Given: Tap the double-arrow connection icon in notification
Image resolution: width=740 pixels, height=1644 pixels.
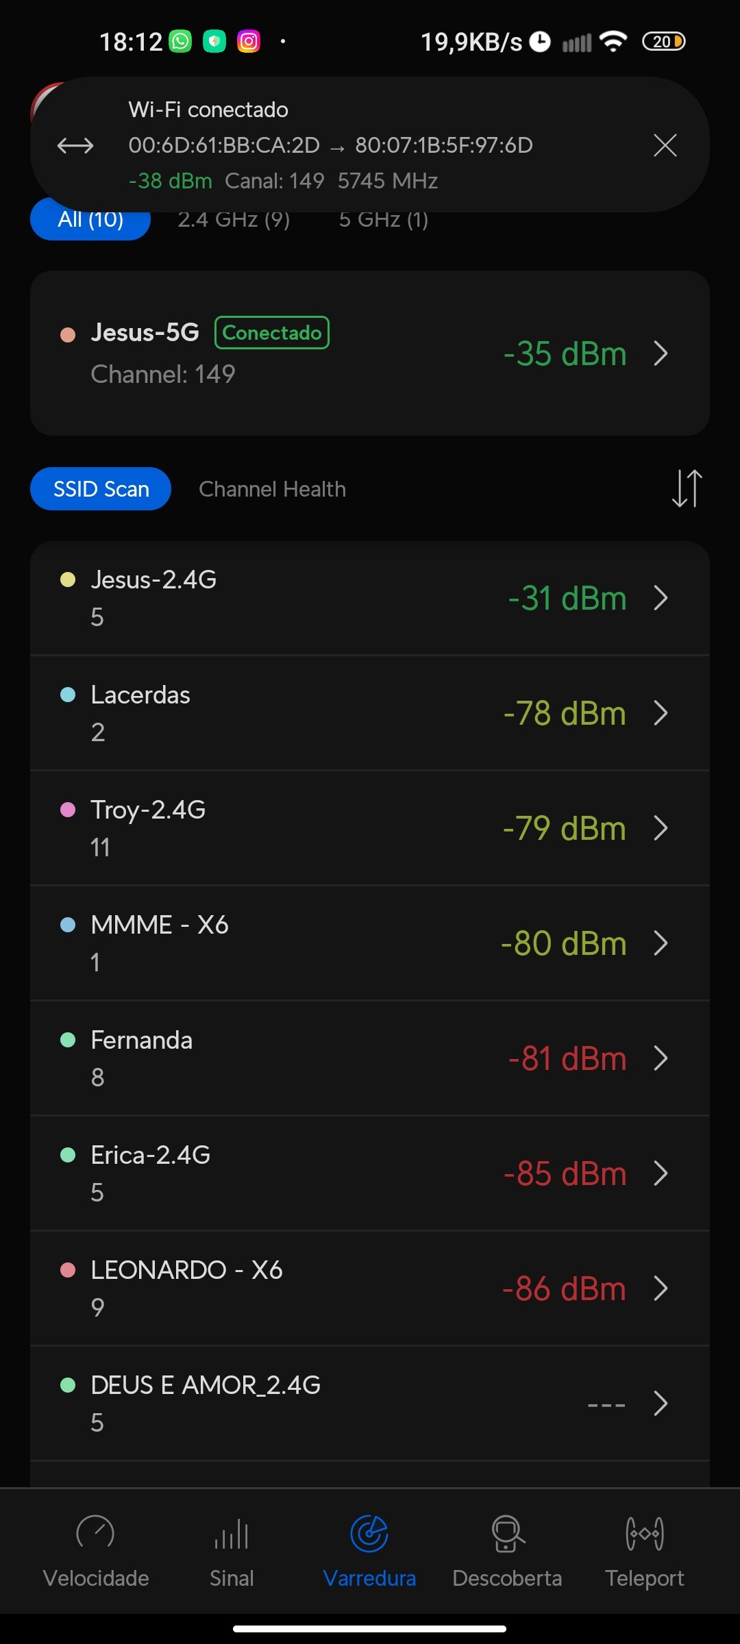Looking at the screenshot, I should coord(75,145).
